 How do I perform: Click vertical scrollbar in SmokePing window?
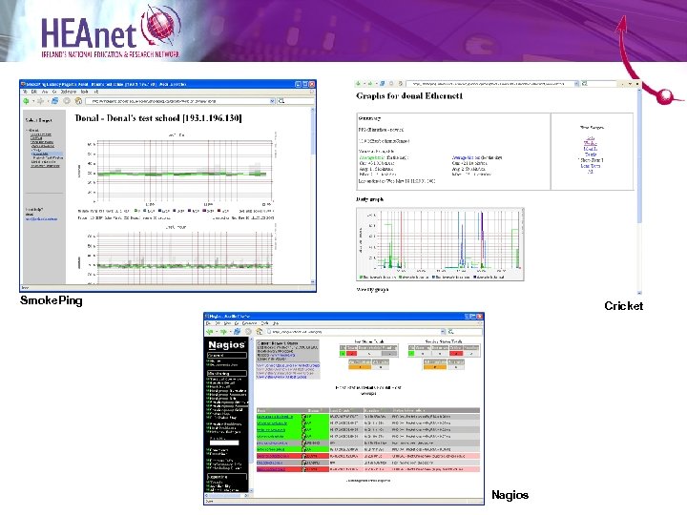[313, 195]
